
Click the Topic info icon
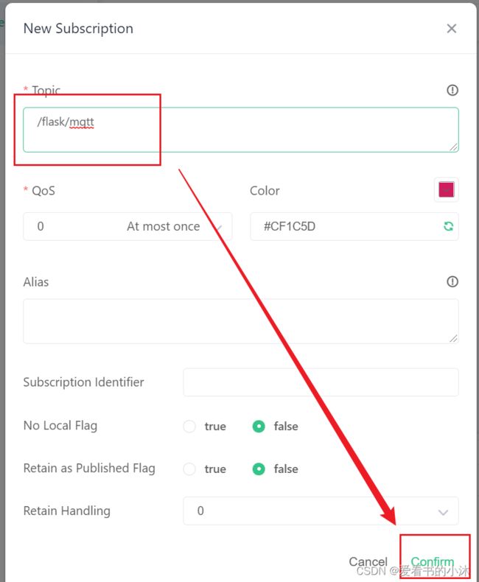(x=452, y=90)
